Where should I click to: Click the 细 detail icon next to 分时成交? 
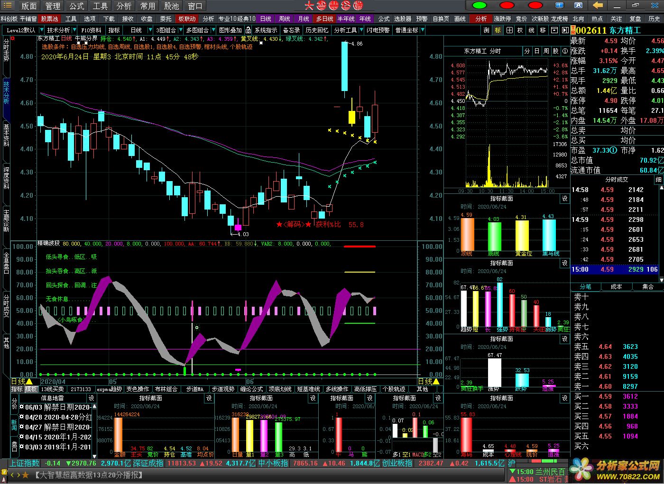(x=659, y=180)
